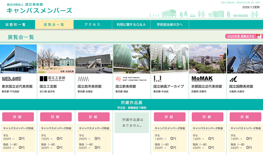Click the 東京都-中央区 location text
Image resolution: width=263 pixels, height=155 pixels.
coord(161,92)
